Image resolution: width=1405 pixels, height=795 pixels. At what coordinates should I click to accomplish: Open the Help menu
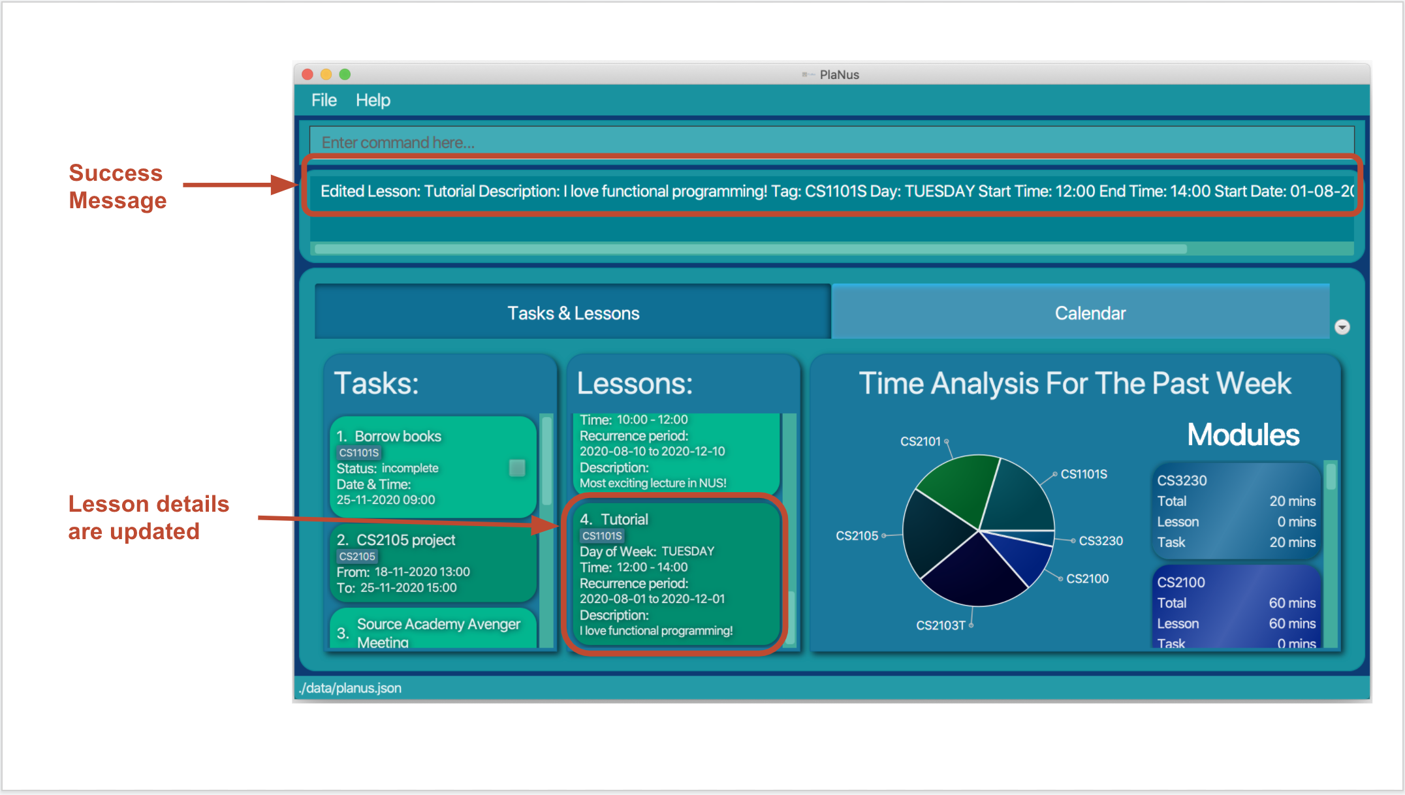click(373, 100)
